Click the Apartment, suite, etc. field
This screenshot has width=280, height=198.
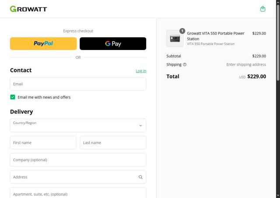click(78, 193)
